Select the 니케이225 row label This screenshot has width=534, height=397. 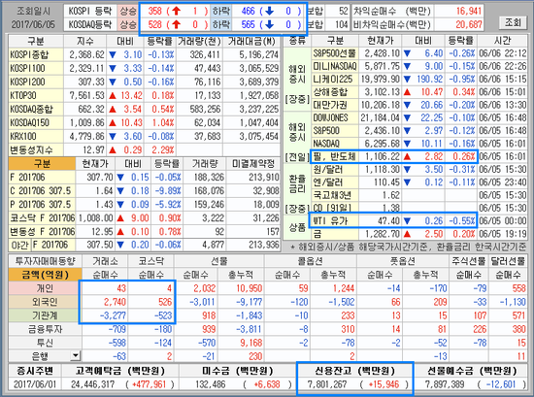(335, 80)
